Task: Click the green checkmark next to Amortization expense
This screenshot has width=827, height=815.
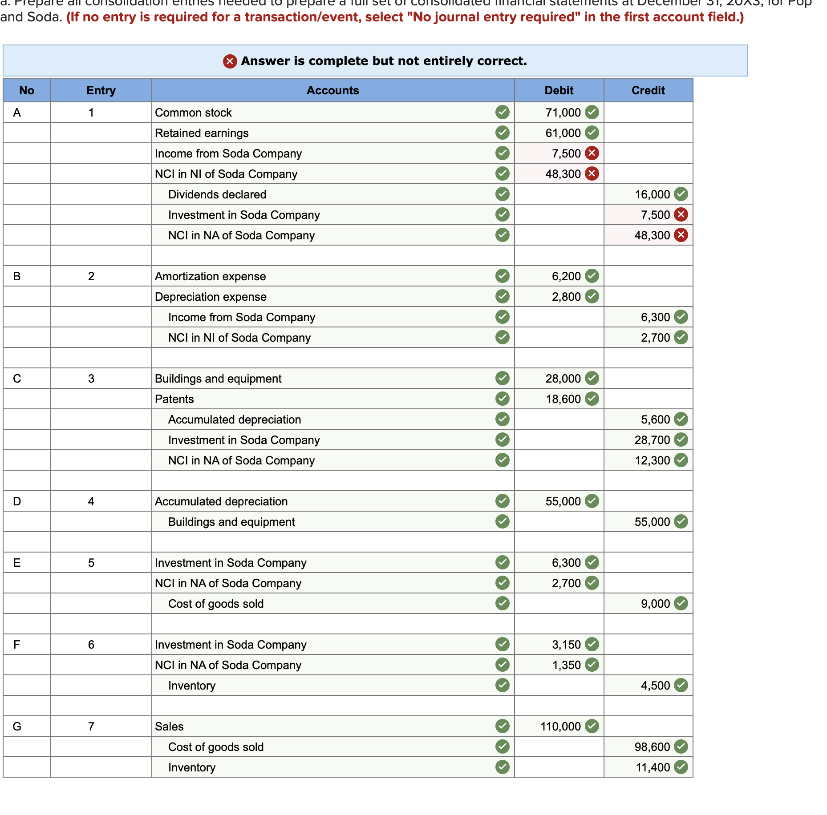Action: (x=502, y=276)
